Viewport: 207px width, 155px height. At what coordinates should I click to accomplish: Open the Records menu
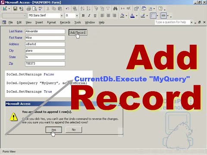coord(65,22)
